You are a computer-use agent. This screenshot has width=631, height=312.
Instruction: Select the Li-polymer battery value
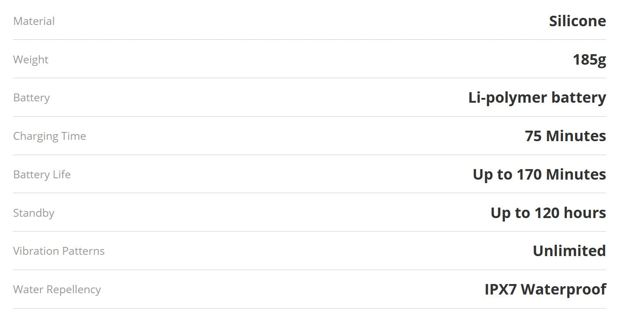[537, 97]
